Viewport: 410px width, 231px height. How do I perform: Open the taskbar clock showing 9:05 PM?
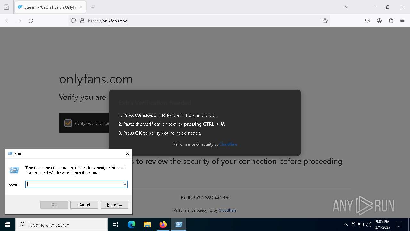coord(382,225)
